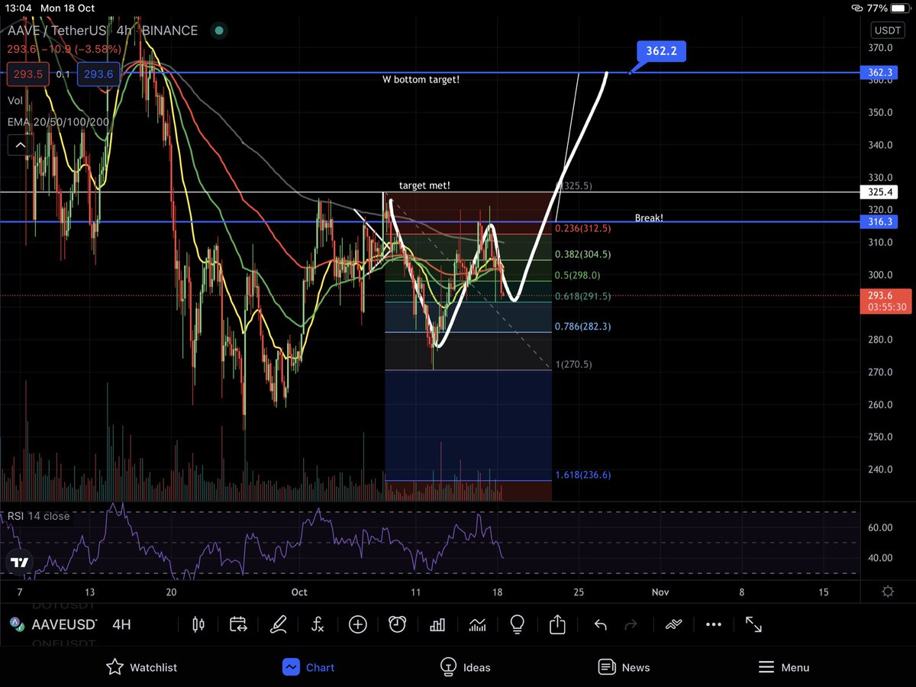Open chart type candlestick selector
This screenshot has width=916, height=687.
click(x=198, y=624)
